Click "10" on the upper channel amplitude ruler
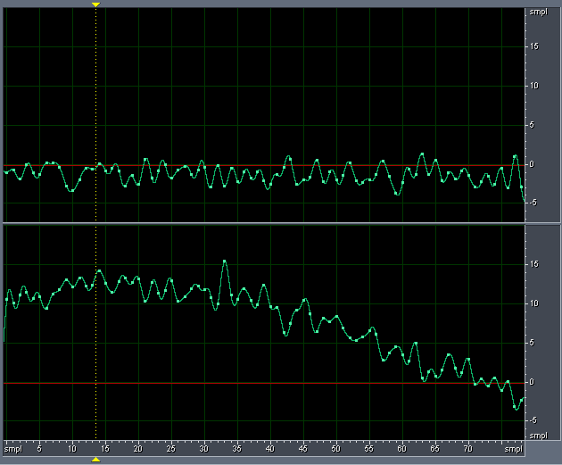This screenshot has height=465, width=562. pos(534,86)
